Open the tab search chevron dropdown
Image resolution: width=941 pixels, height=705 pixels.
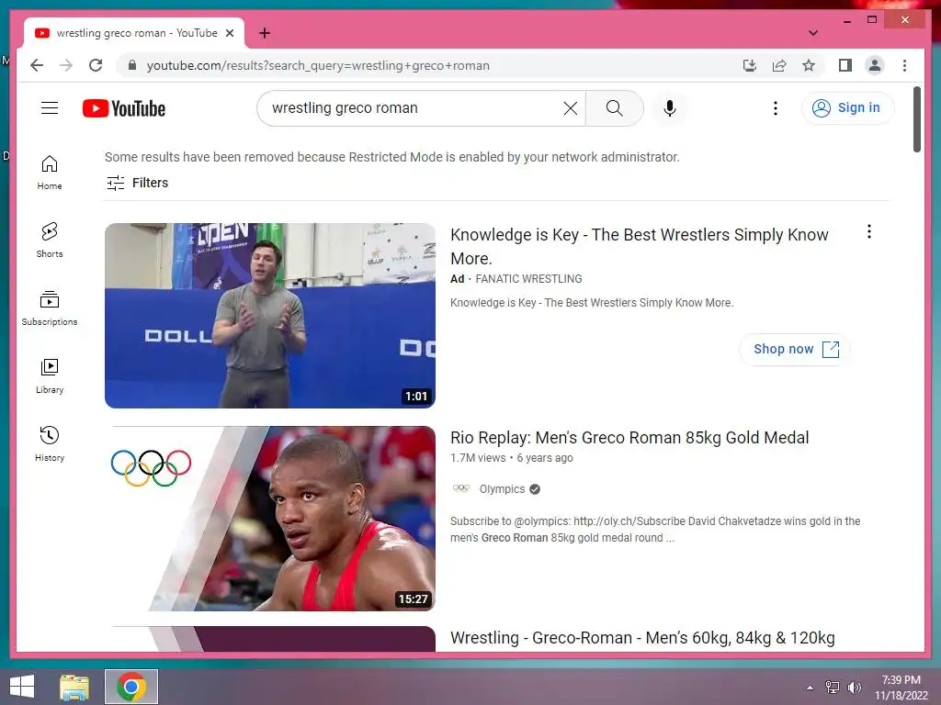[812, 33]
